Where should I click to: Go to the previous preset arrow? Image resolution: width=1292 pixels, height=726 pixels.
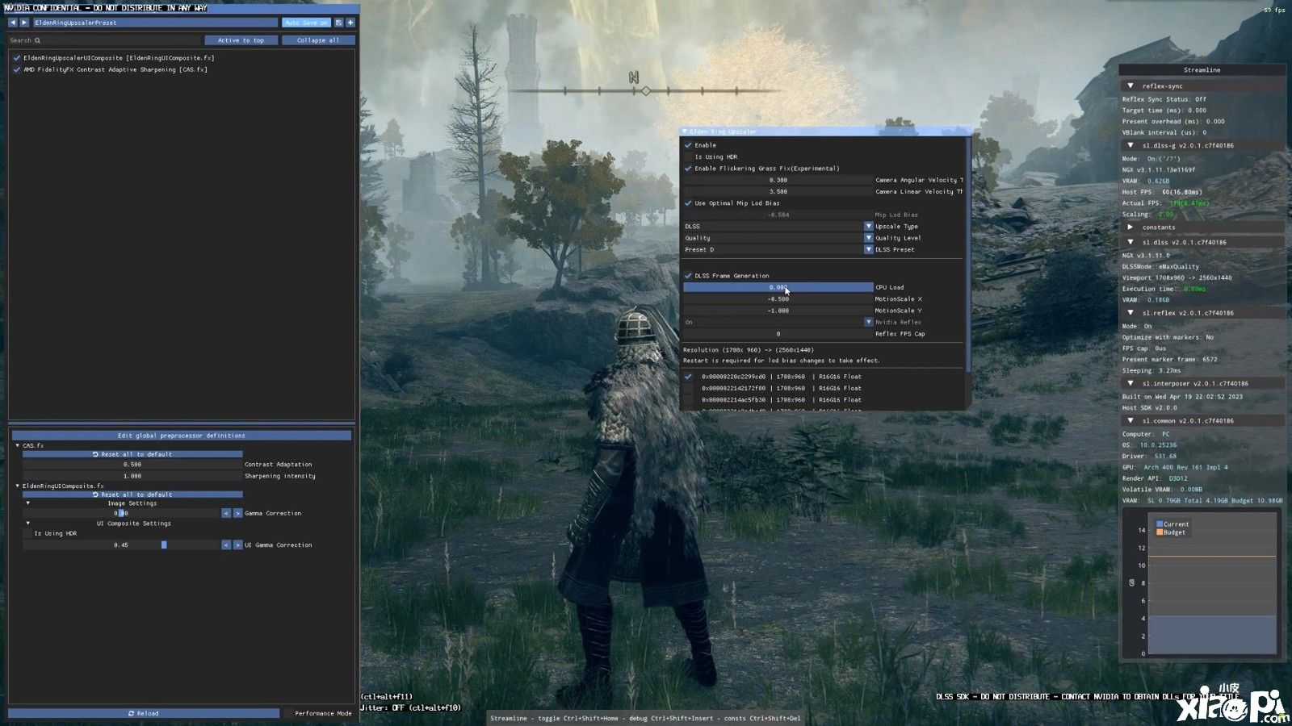pyautogui.click(x=13, y=23)
